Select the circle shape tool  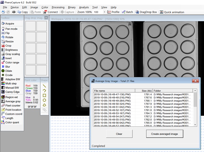click(x=44, y=100)
